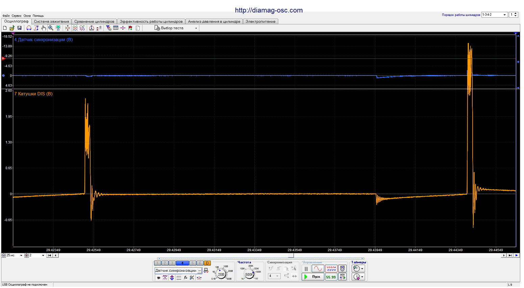524x288 pixels.
Task: Select the orange D channel button
Action: (x=207, y=263)
